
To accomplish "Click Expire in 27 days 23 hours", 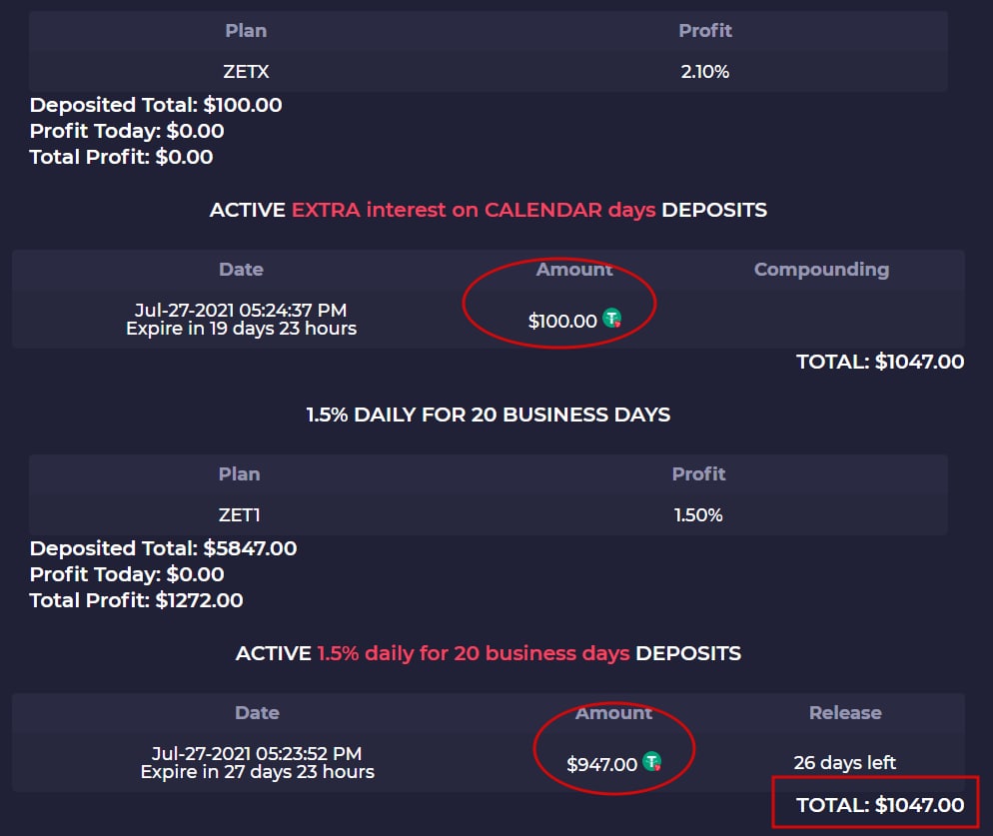I will [x=257, y=771].
